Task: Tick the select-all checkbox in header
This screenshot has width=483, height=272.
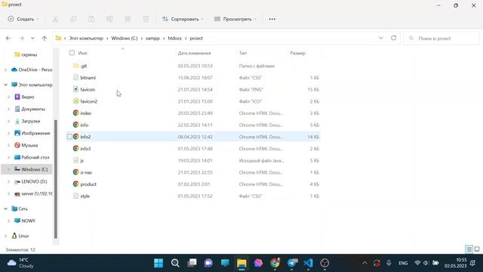Action: 72,53
